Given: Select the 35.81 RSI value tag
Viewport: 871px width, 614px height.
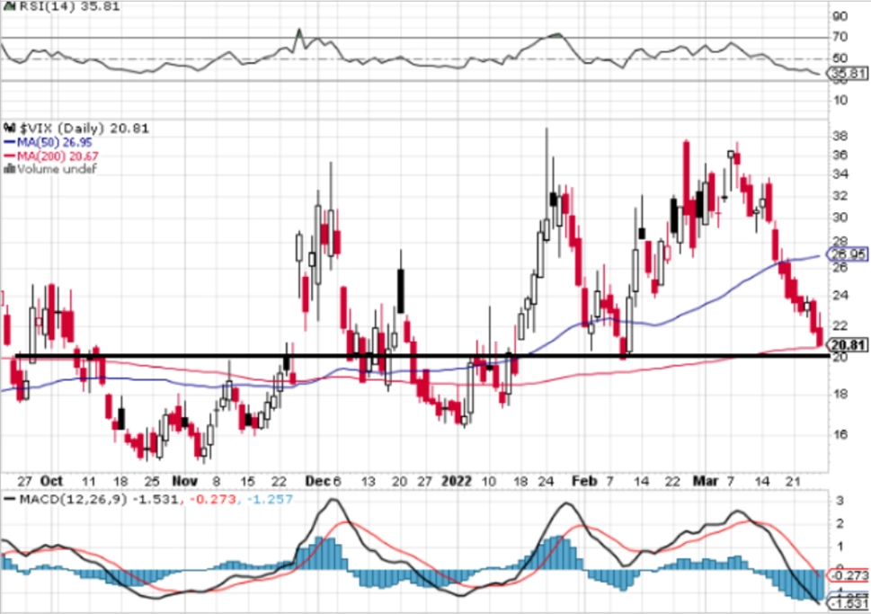Looking at the screenshot, I should 849,74.
